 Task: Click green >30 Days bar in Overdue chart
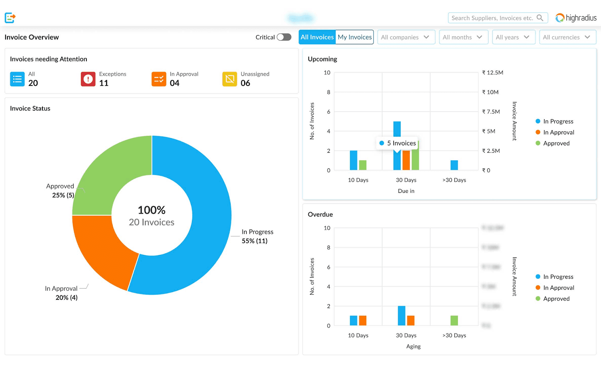pos(454,320)
